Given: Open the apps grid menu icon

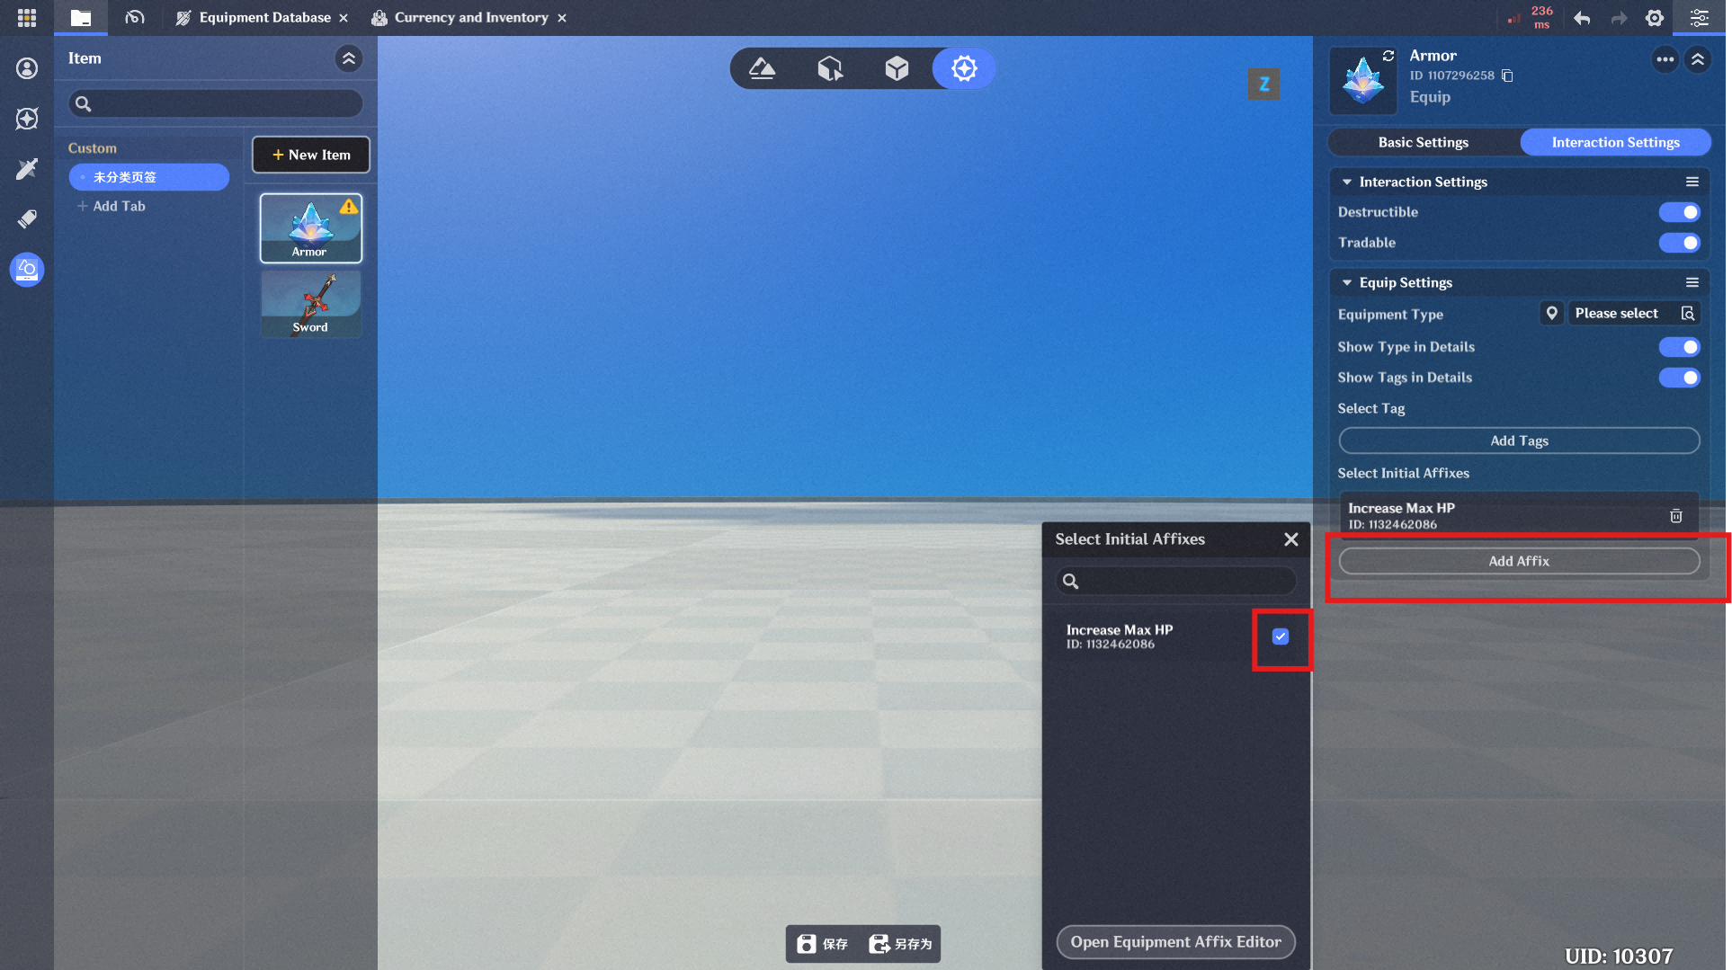Looking at the screenshot, I should [27, 17].
